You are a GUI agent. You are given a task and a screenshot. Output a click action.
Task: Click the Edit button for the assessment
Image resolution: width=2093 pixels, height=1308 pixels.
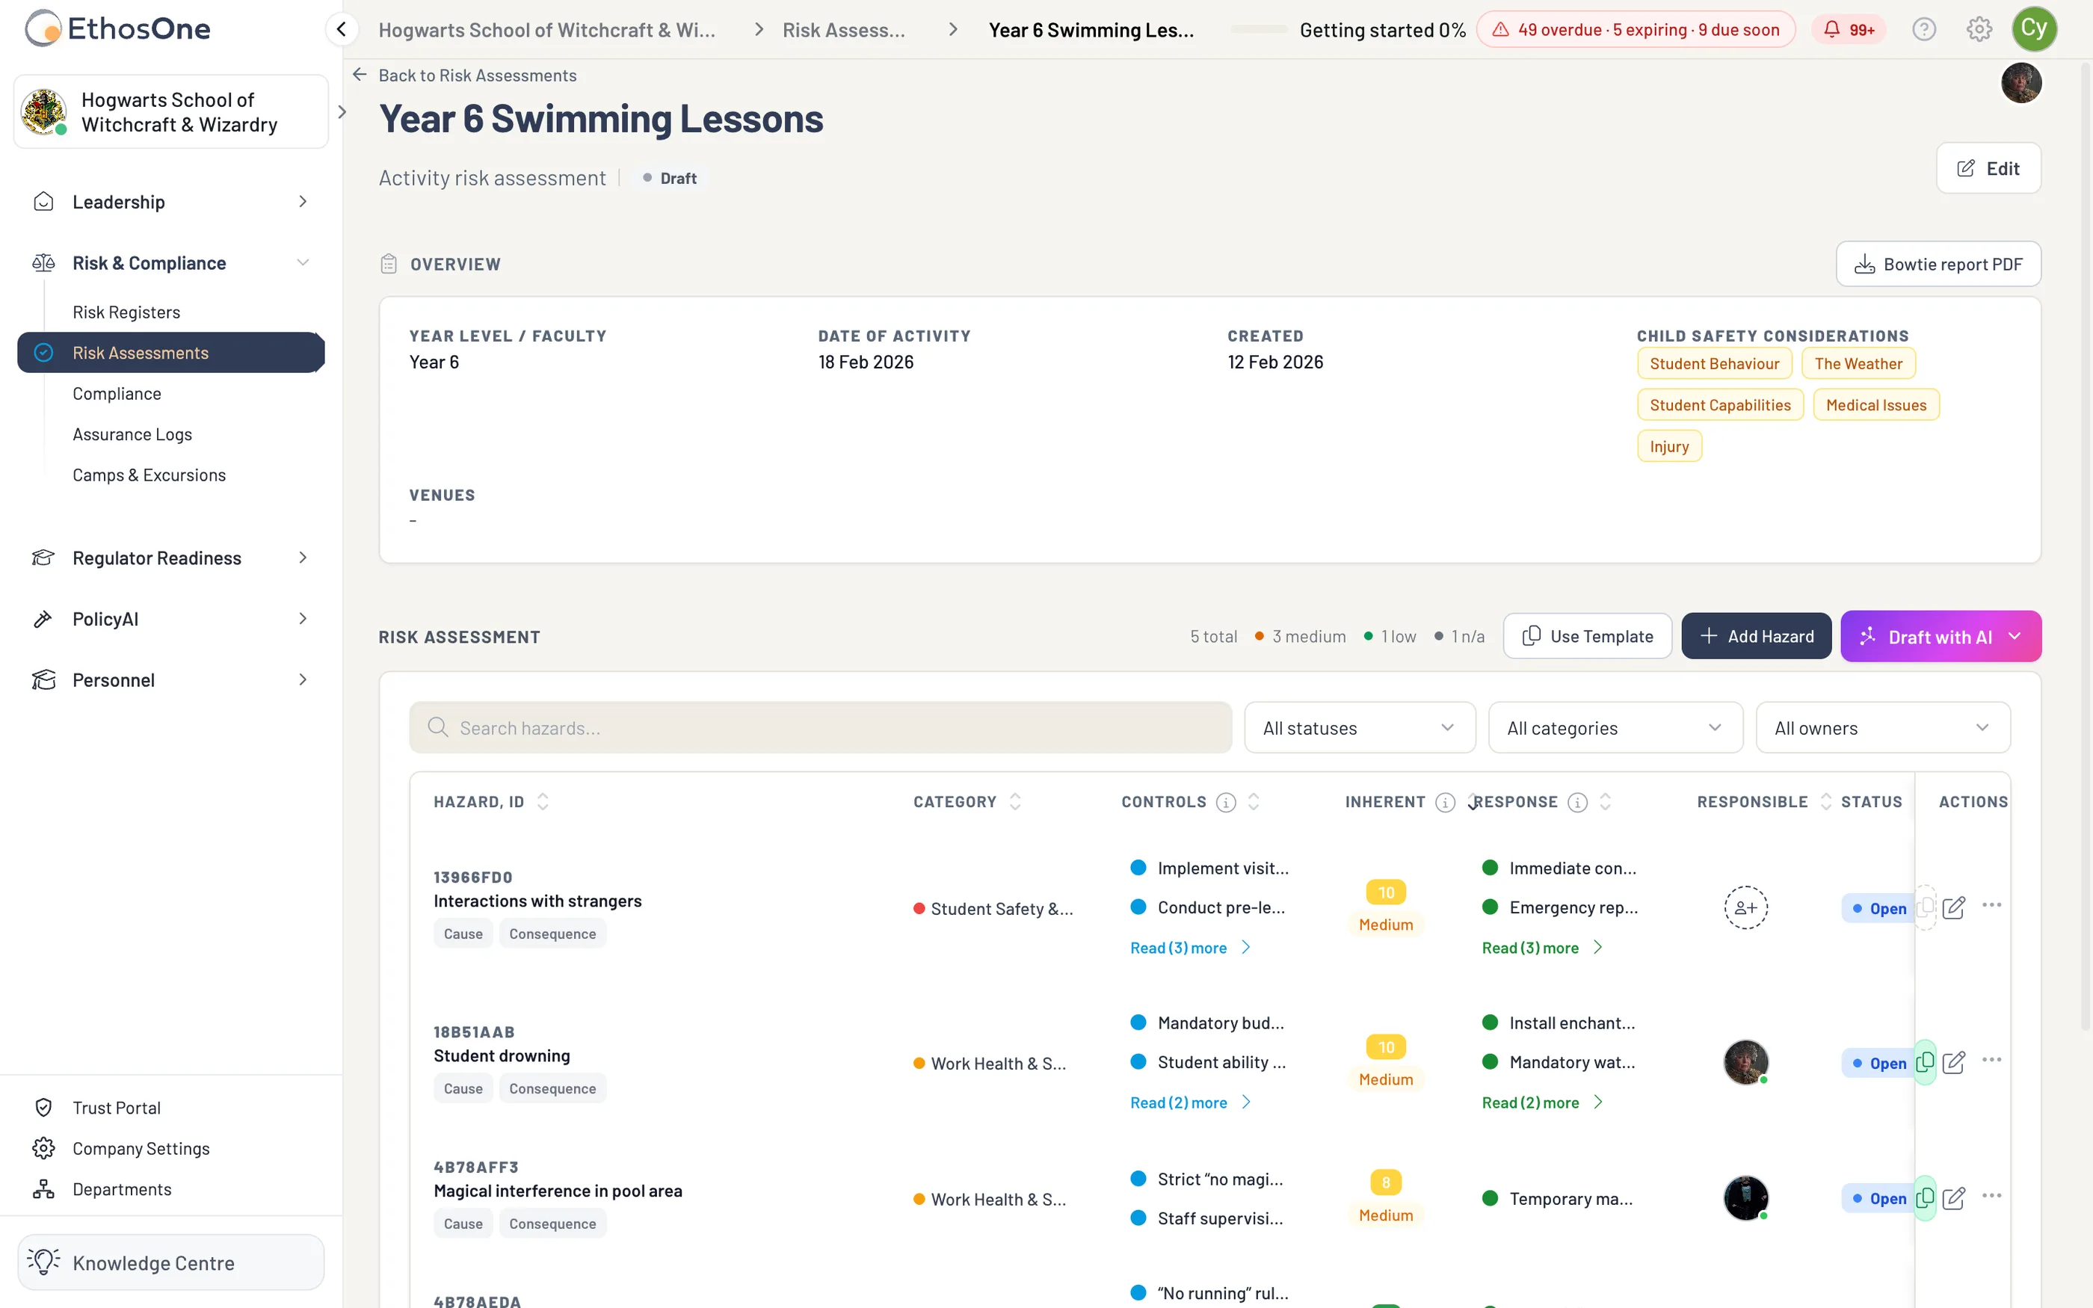[x=1988, y=168]
